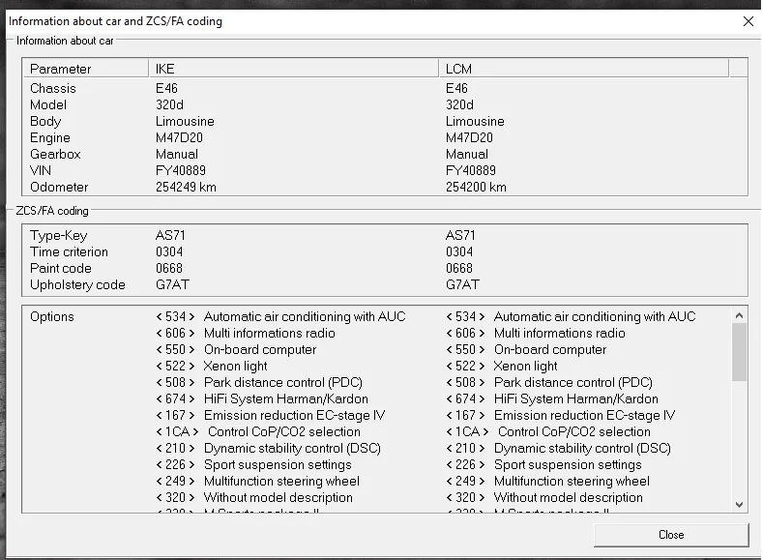This screenshot has height=560, width=763.
Task: Click LCM model value 320d
Action: pyautogui.click(x=459, y=105)
